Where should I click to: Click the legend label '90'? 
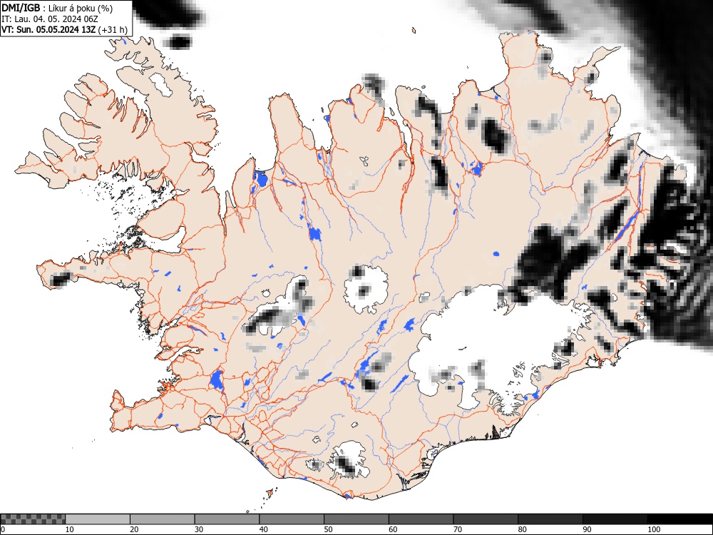[x=587, y=529]
